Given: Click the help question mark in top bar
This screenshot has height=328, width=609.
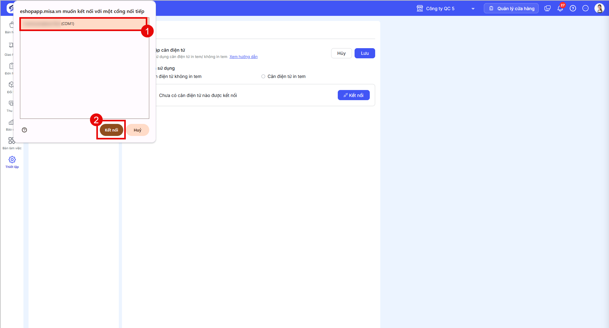Looking at the screenshot, I should click(x=573, y=9).
